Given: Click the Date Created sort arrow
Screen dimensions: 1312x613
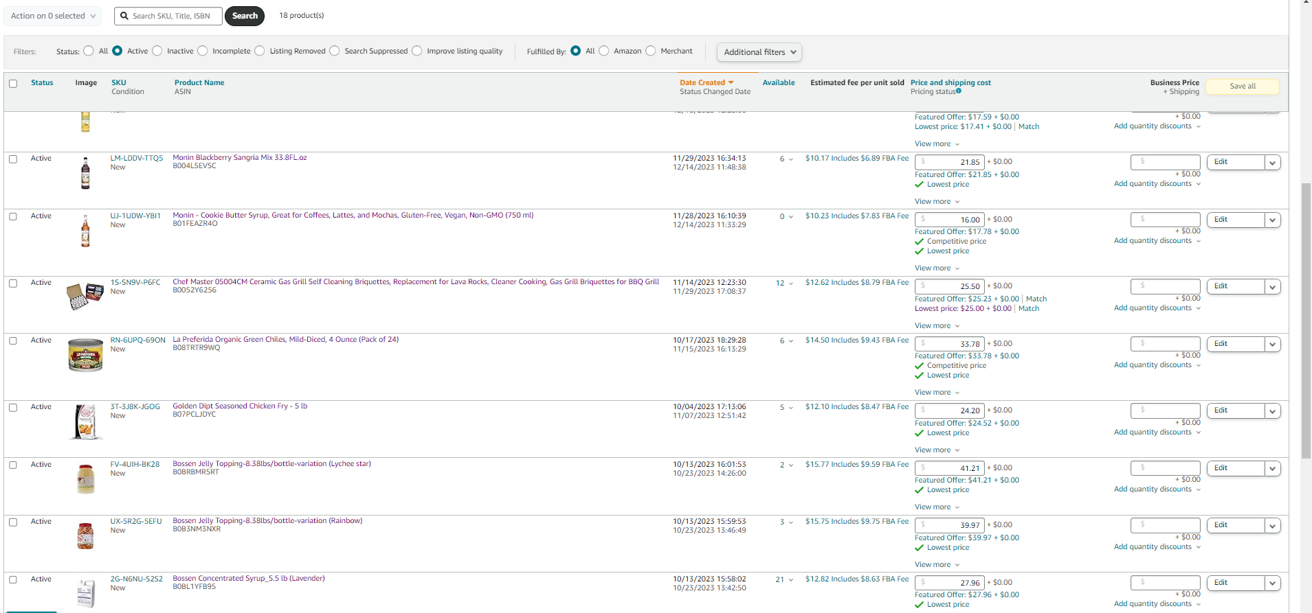Looking at the screenshot, I should (x=731, y=82).
